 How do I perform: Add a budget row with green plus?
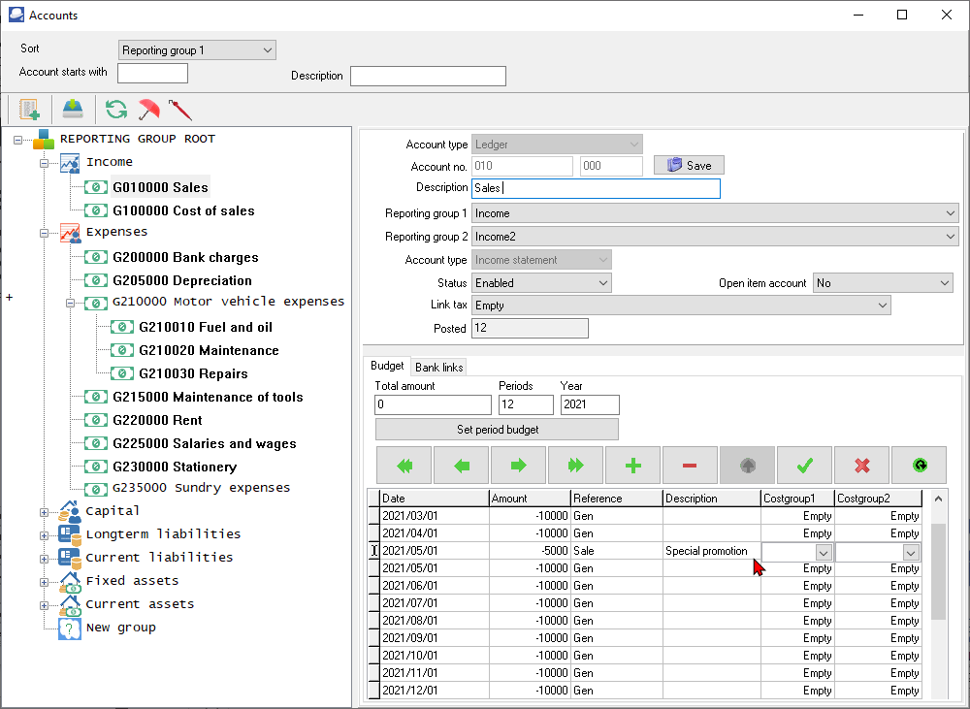pyautogui.click(x=633, y=466)
